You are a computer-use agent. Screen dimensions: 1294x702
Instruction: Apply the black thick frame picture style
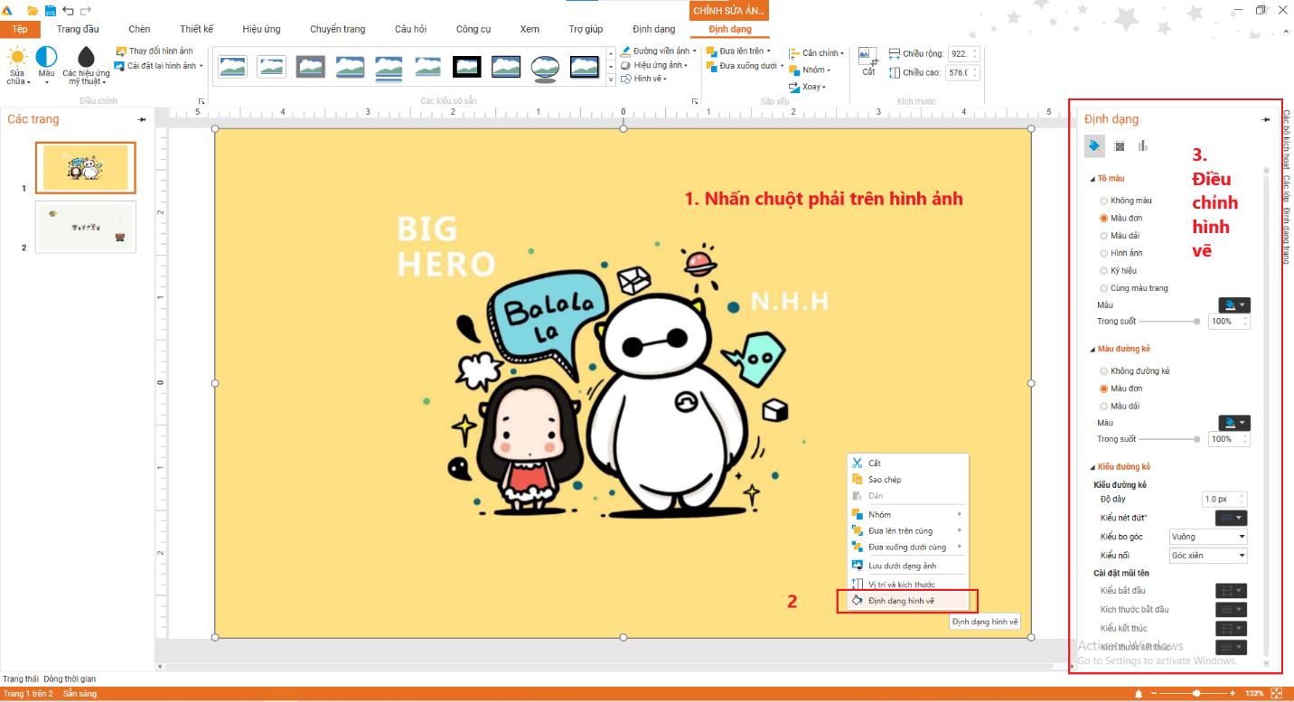[x=467, y=66]
